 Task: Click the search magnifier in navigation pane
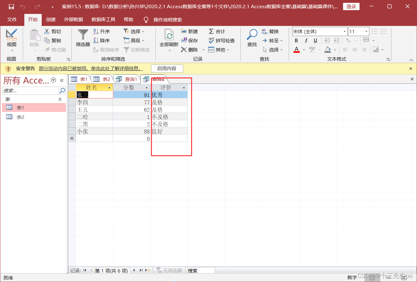tap(62, 91)
